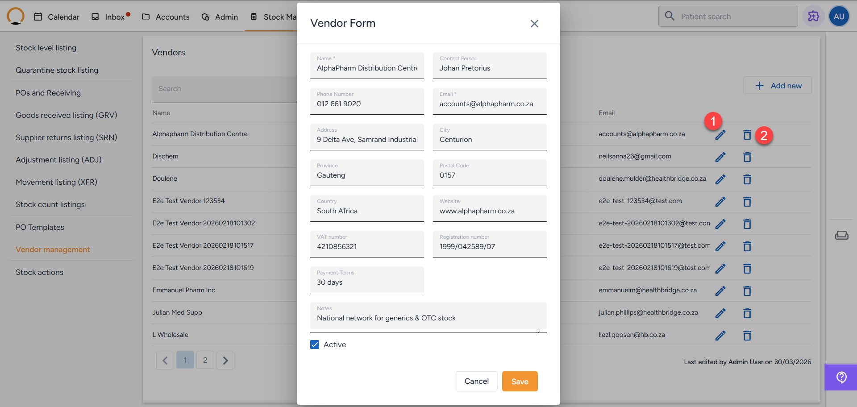Save the vendor form

coord(520,382)
